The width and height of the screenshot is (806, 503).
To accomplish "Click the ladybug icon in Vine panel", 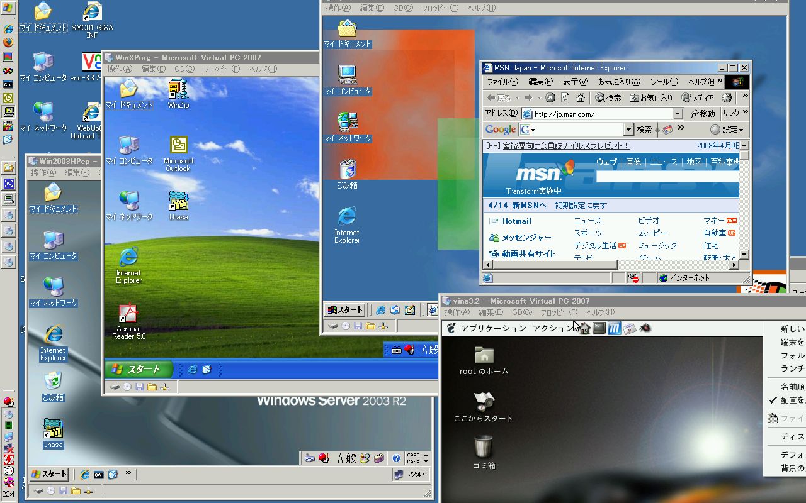I will pyautogui.click(x=644, y=328).
